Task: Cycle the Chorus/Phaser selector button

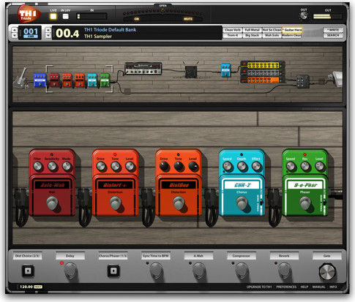Action: (113, 271)
